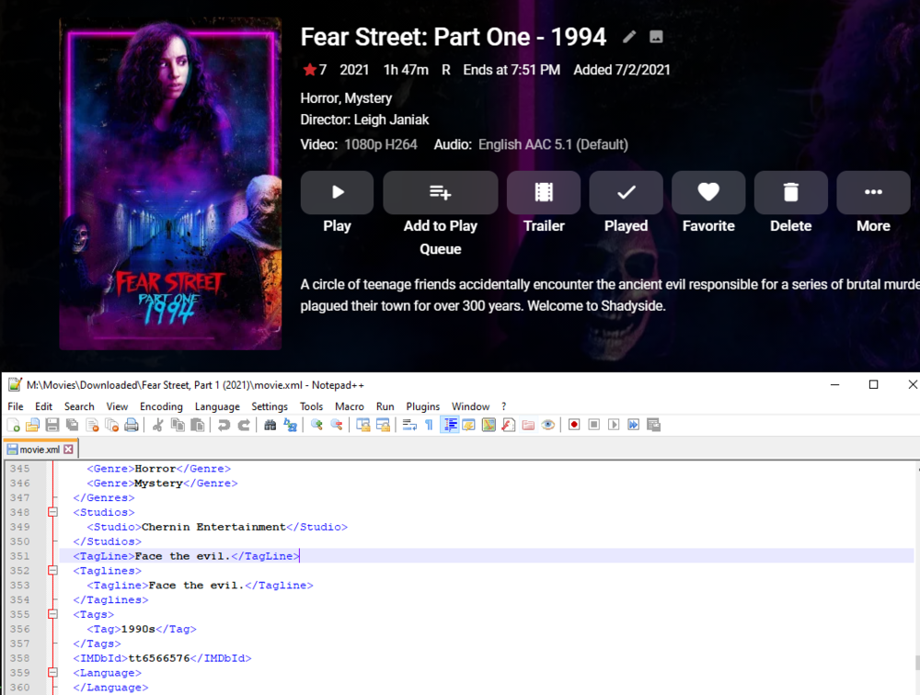Play the Fear Street movie
The image size is (920, 695).
337,193
